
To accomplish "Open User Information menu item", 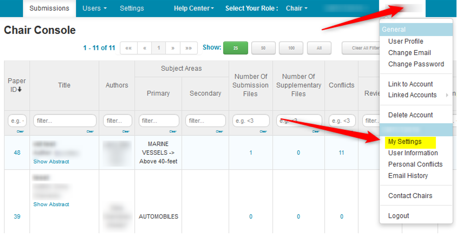I will pyautogui.click(x=413, y=153).
